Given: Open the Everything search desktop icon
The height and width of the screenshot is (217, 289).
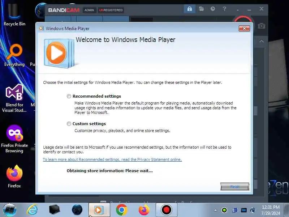Looking at the screenshot, I should pos(14,55).
